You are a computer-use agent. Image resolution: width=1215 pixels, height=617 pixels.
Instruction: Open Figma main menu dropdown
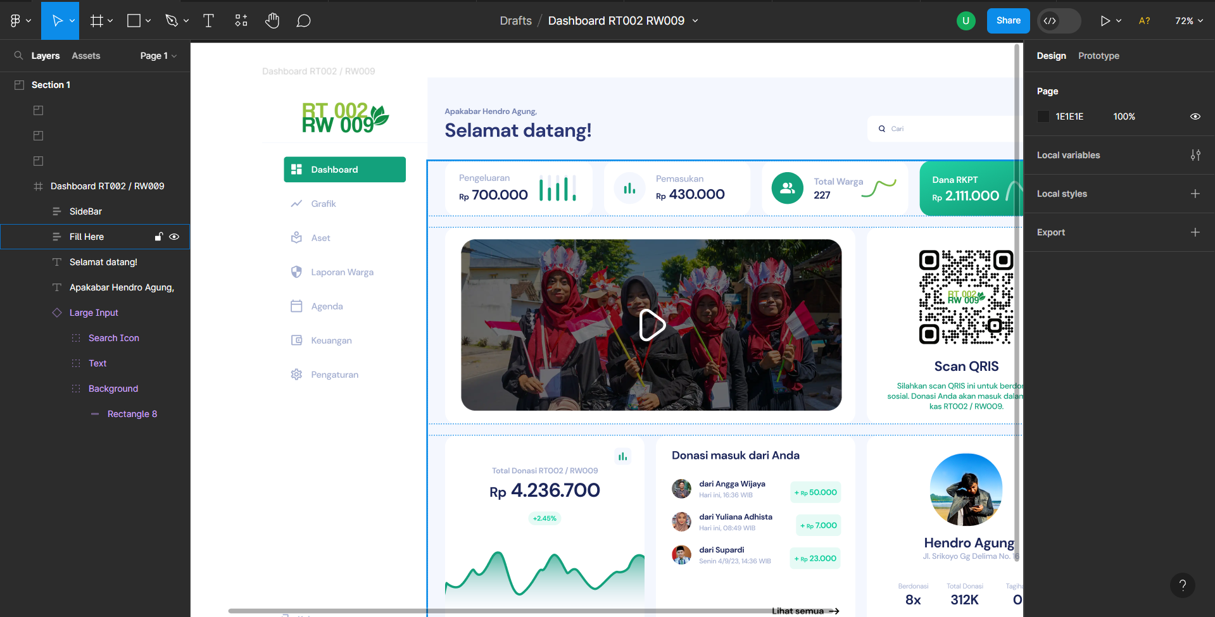click(20, 21)
